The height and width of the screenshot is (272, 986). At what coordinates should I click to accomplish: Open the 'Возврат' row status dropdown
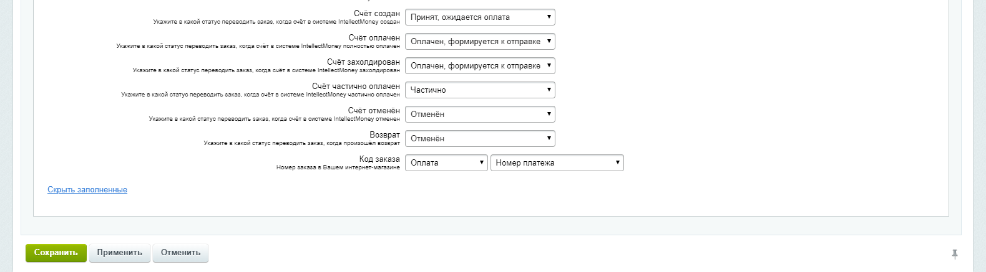[479, 139]
